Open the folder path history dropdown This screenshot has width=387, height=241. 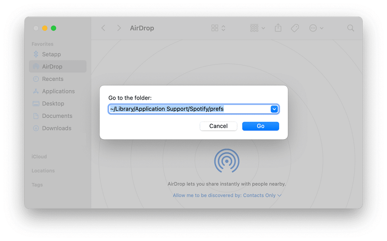pyautogui.click(x=274, y=109)
